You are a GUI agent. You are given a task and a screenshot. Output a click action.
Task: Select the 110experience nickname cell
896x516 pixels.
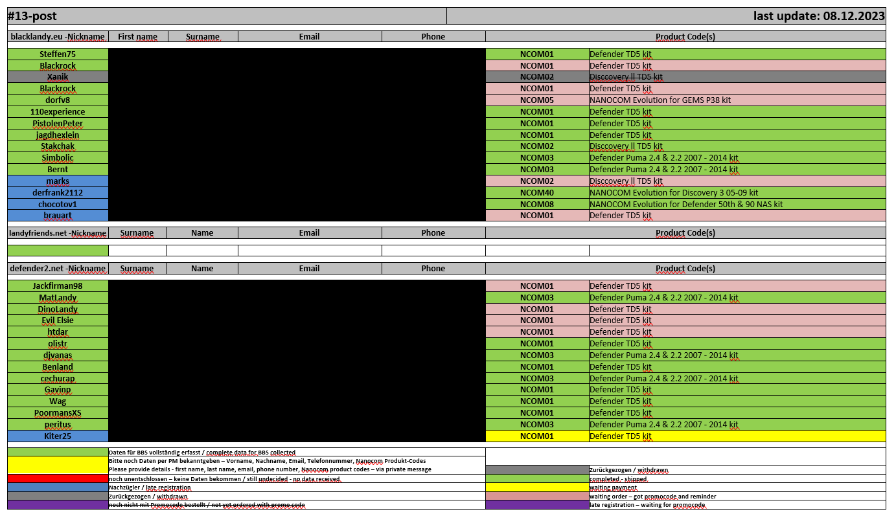(x=58, y=112)
